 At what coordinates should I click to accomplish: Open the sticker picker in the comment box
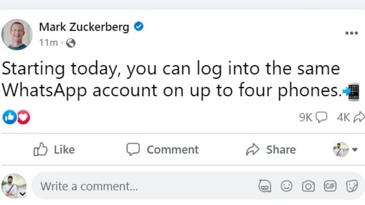point(352,186)
